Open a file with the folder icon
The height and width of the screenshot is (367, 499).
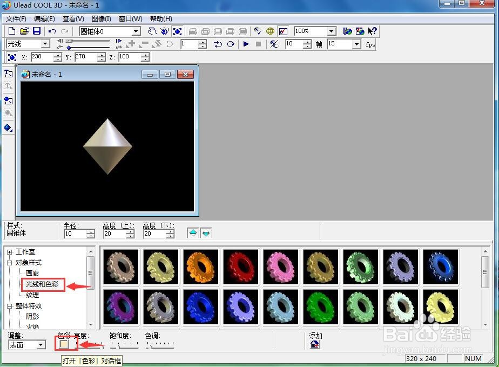coord(24,31)
